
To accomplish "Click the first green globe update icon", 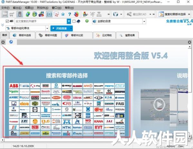I will point(28,14).
